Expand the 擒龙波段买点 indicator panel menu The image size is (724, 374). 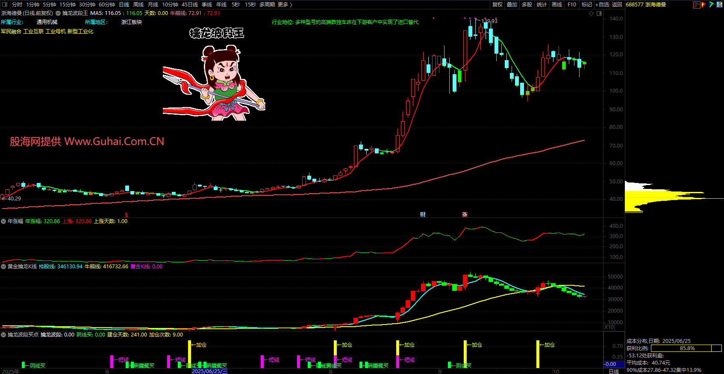(x=3, y=335)
